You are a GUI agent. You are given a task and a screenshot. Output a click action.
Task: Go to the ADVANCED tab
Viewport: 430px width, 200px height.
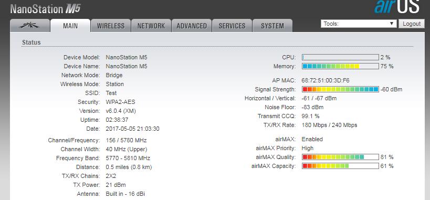click(x=192, y=26)
